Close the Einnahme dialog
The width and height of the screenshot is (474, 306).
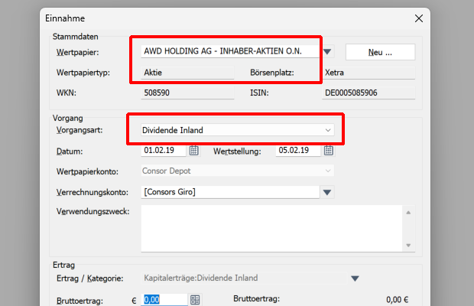[x=419, y=18]
